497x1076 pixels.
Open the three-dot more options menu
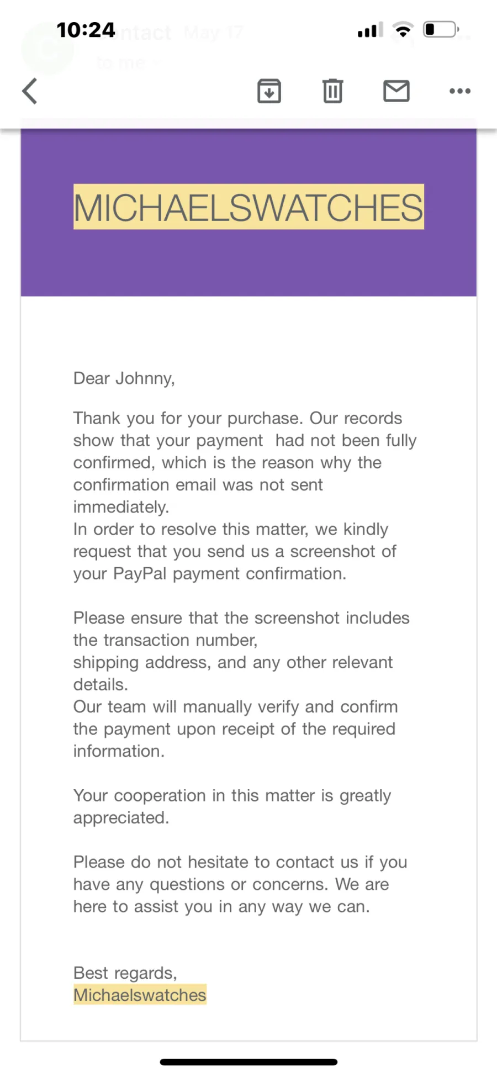[x=460, y=91]
